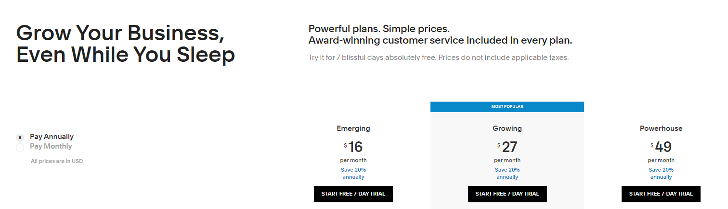Select the Powerhouse plan title

(x=661, y=128)
